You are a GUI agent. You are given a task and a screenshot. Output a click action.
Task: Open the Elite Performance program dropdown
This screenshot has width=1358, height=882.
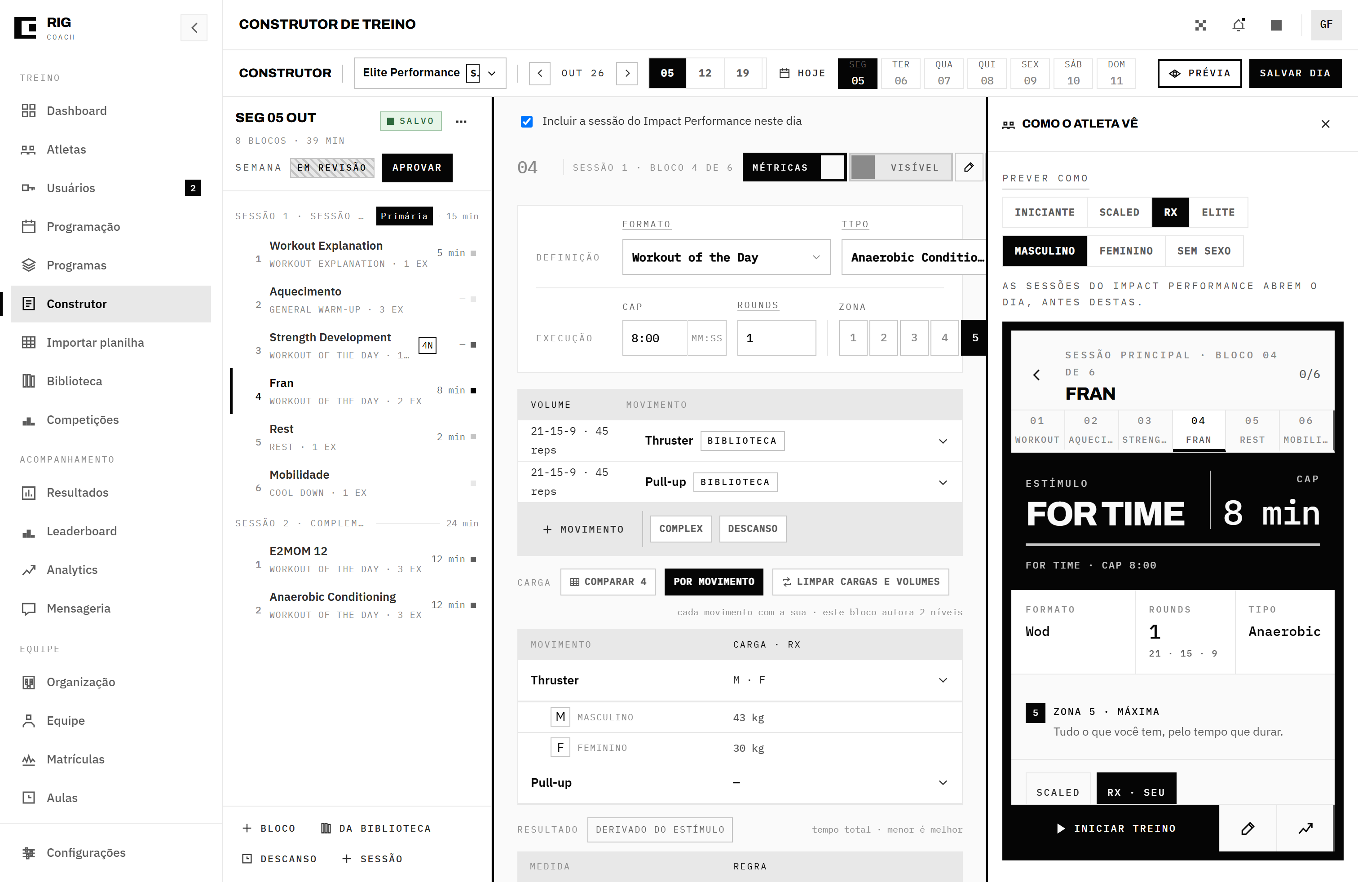(430, 73)
